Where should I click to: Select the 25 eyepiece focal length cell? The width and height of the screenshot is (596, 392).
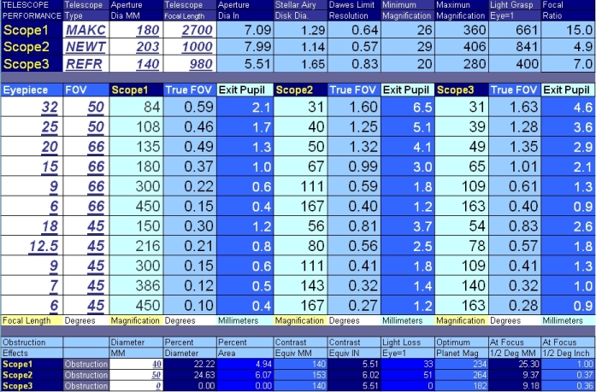click(x=32, y=126)
